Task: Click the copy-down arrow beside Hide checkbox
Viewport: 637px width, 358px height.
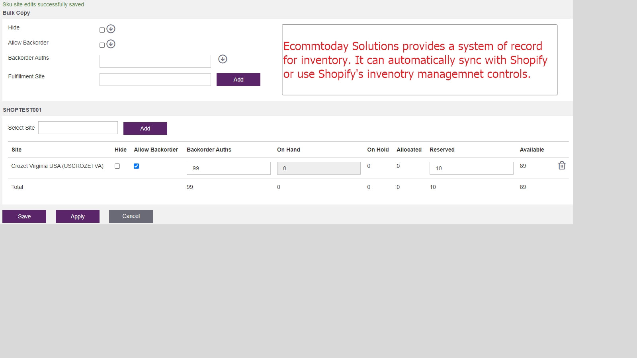Action: click(111, 29)
